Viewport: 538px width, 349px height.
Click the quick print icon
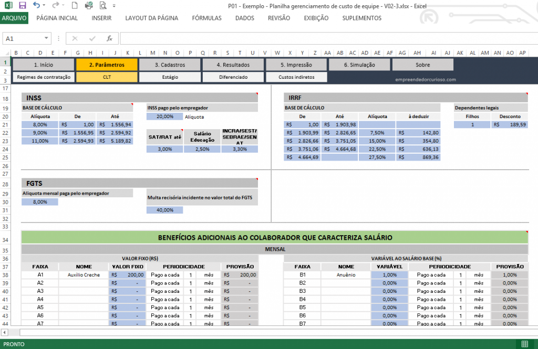[89, 5]
